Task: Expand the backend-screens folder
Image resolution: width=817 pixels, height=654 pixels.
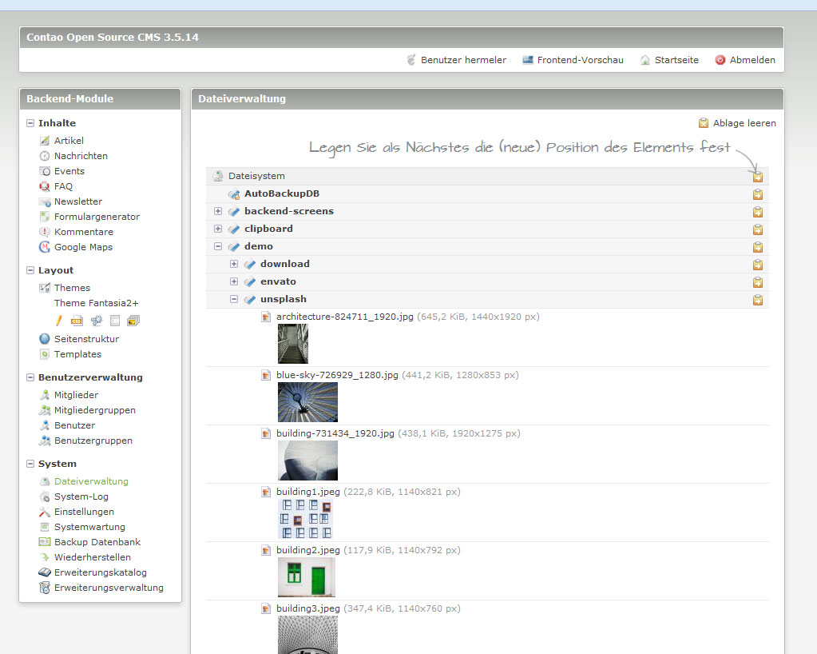Action: (x=218, y=211)
